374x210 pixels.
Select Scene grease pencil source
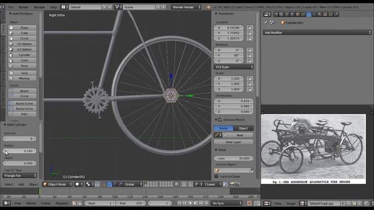click(223, 128)
